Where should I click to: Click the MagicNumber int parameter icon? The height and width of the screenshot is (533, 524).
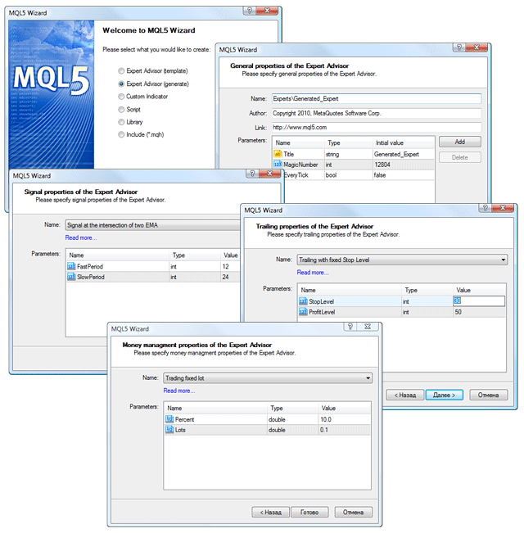tap(278, 165)
